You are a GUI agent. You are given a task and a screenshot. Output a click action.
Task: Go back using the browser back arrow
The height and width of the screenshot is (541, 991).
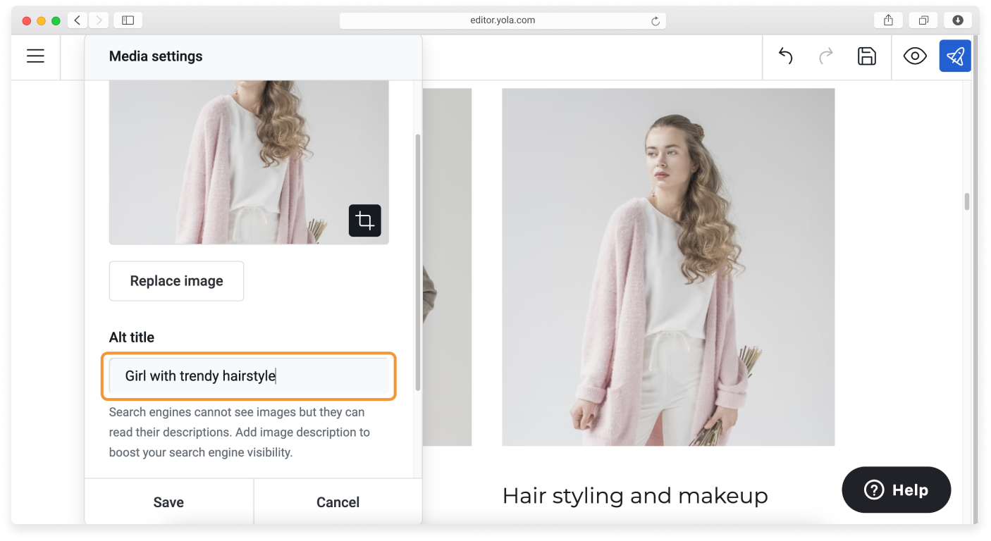coord(78,20)
